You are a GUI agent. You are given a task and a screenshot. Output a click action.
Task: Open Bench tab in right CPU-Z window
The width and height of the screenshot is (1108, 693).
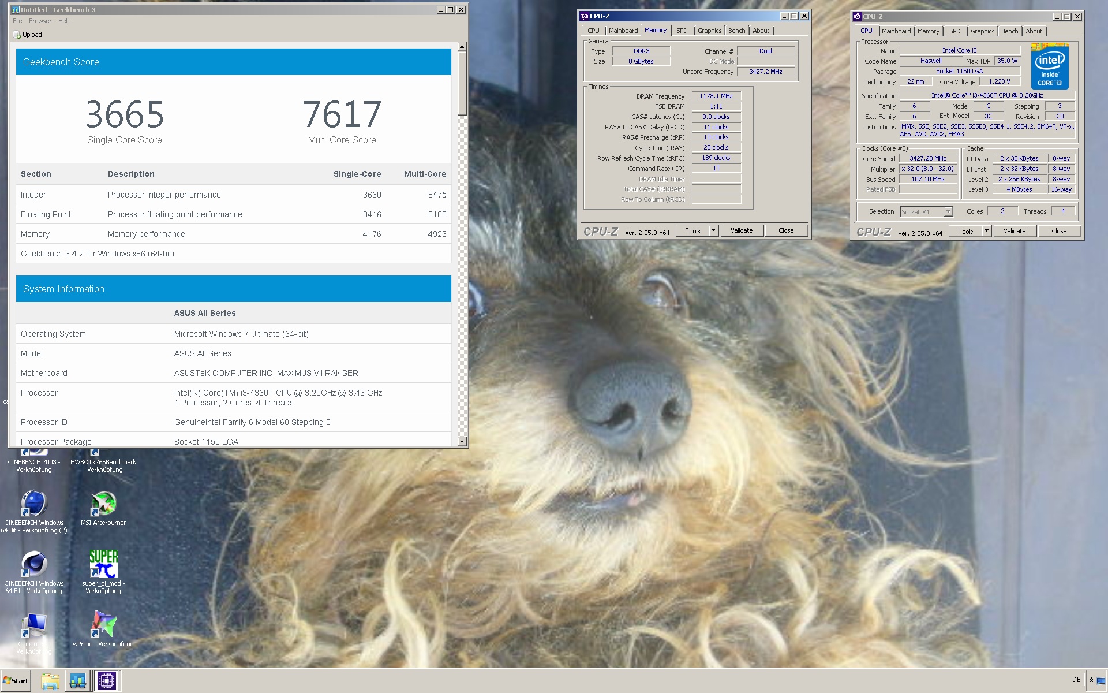coord(1009,31)
